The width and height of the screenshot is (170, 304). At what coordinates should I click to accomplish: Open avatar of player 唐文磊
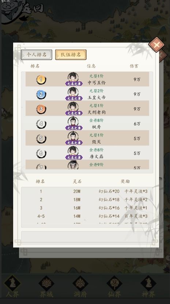click(x=73, y=153)
